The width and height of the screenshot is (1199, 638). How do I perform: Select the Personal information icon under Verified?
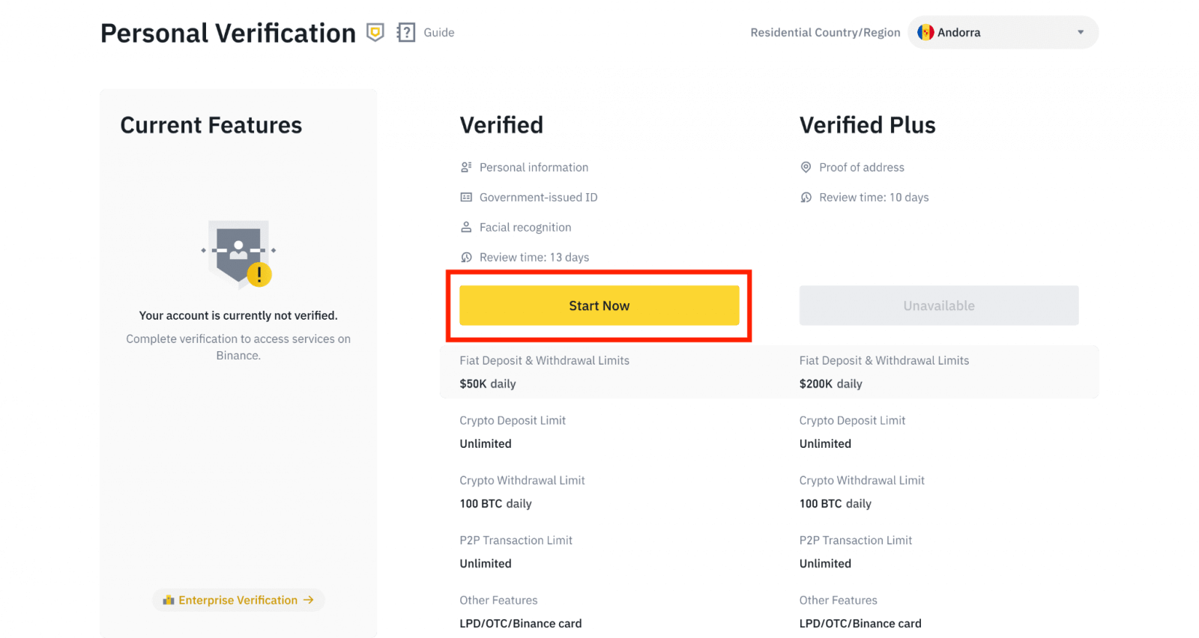click(466, 167)
